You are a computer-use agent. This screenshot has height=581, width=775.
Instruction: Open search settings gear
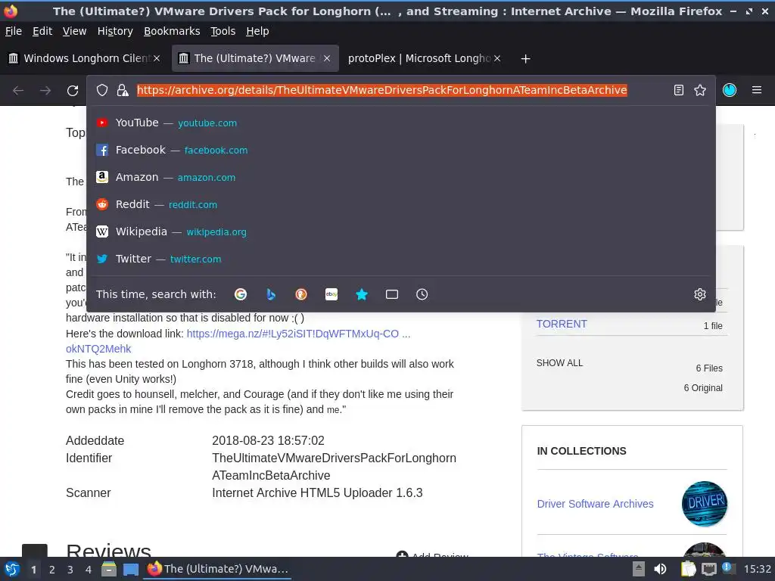[x=700, y=294]
